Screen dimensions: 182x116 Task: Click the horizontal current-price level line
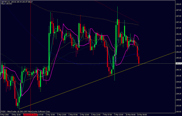[88, 63]
